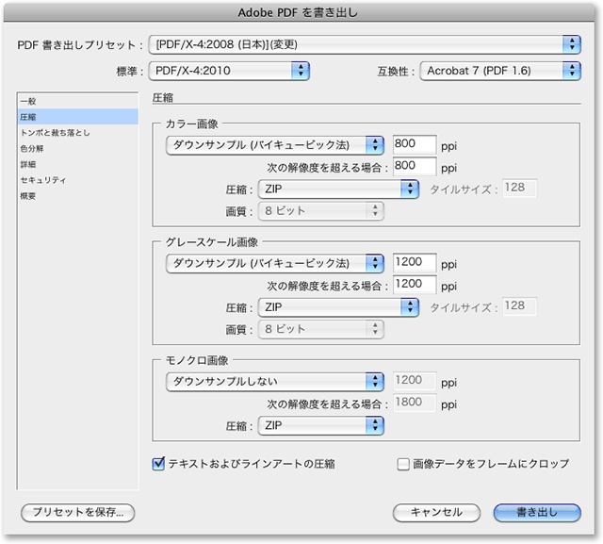
Task: Select トンボと裁ち落とし in the sidebar
Action: pos(55,132)
